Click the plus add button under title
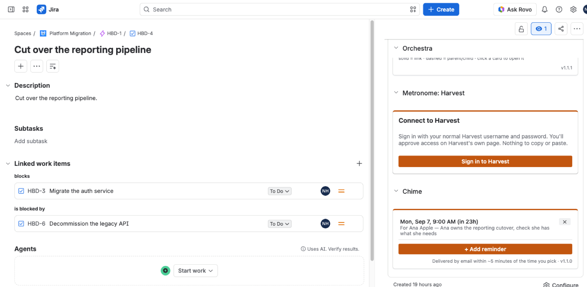The height and width of the screenshot is (287, 587). 21,66
